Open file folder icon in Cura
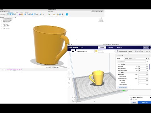 tap(73, 51)
